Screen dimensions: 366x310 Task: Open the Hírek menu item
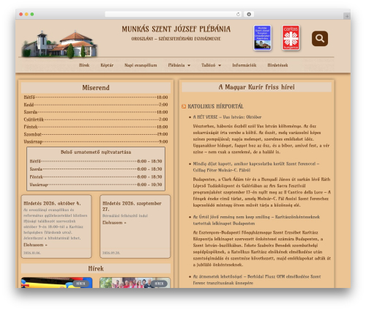(x=84, y=65)
